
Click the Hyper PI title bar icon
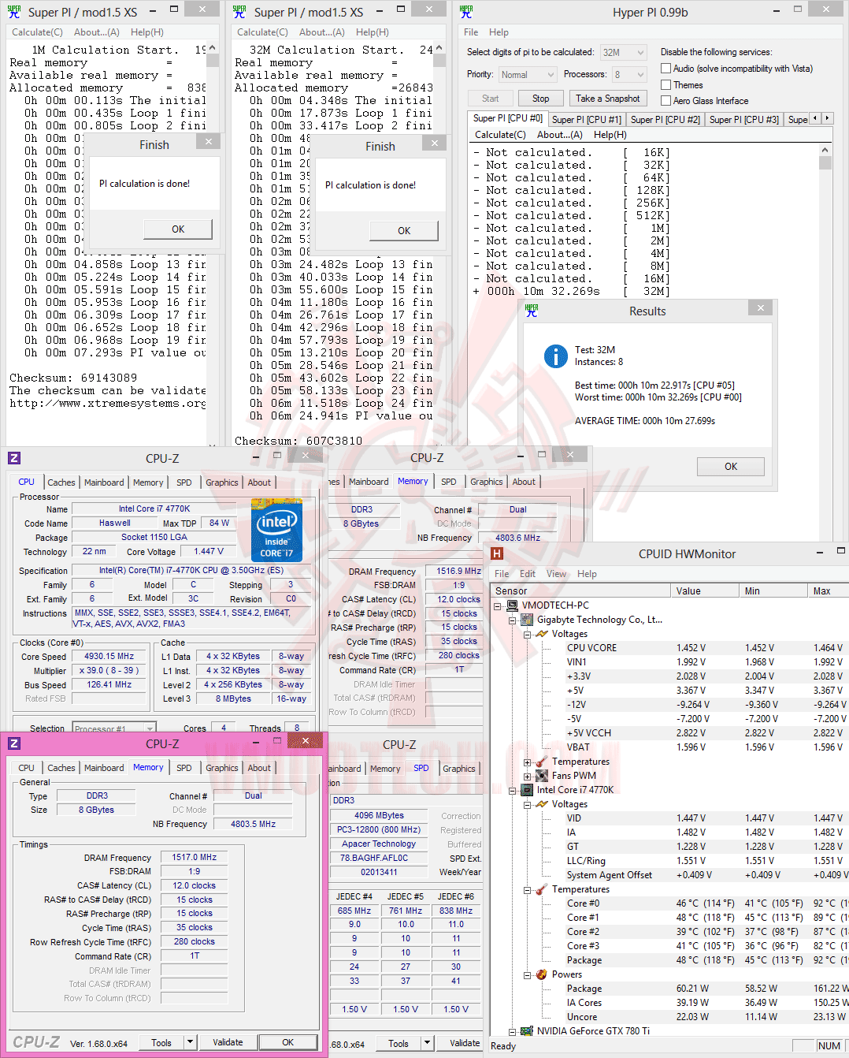[466, 11]
